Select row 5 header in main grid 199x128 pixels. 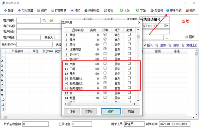click(x=3, y=75)
